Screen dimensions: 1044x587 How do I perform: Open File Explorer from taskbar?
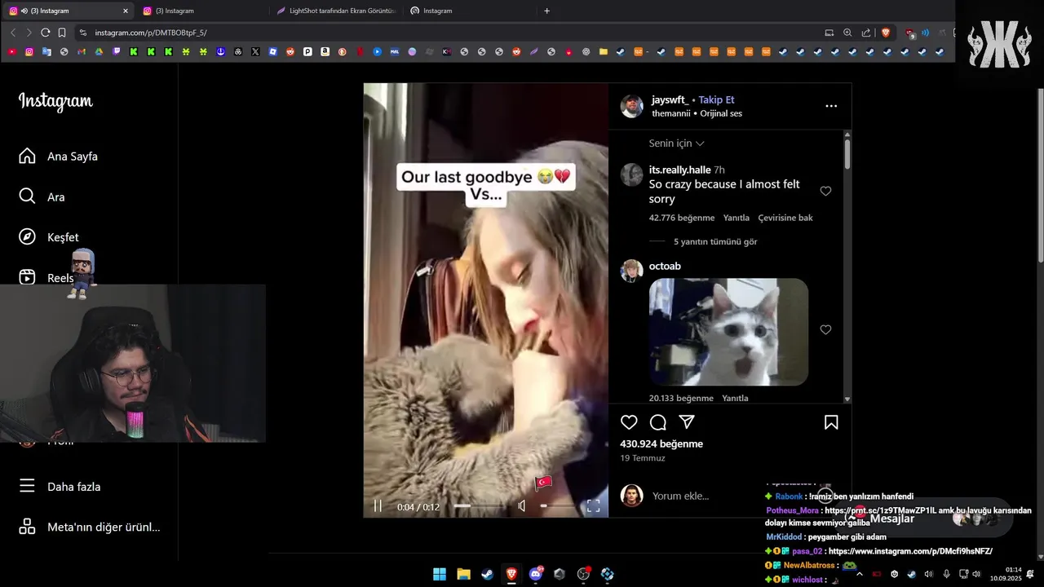coord(463,574)
